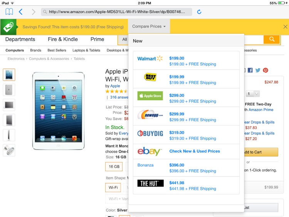Select the Computers subnav tab
The width and height of the screenshot is (289, 217).
click(x=15, y=50)
